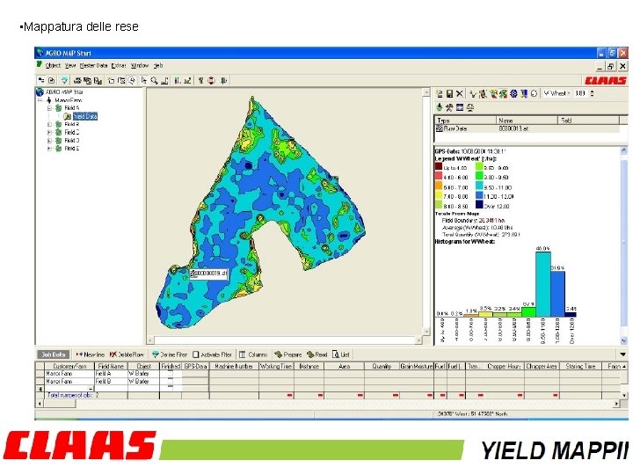Click the dark red Up to 4.00 swatch
The width and height of the screenshot is (633, 475).
pos(439,166)
